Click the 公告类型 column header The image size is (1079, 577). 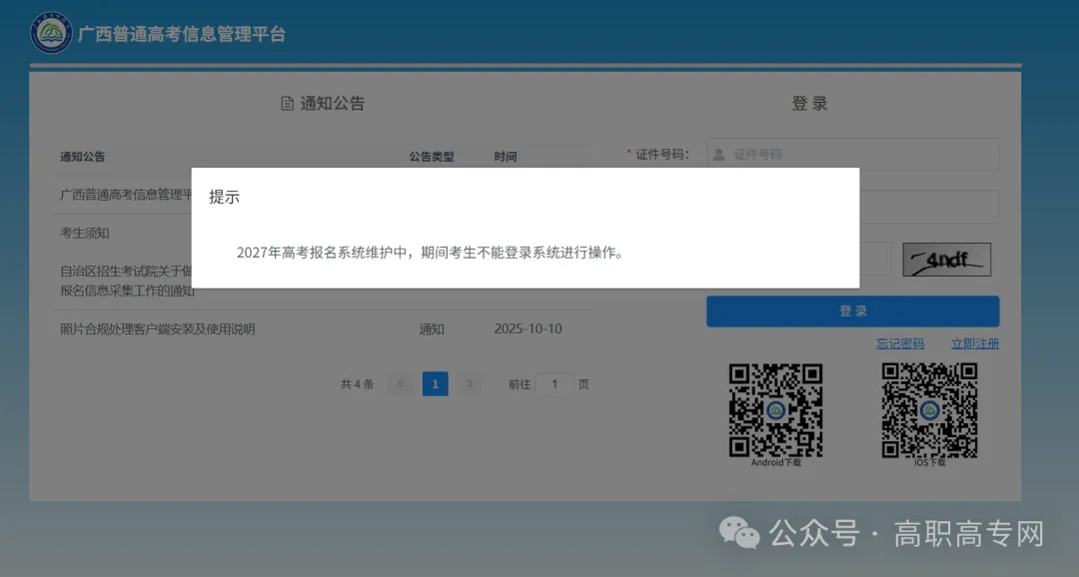pyautogui.click(x=432, y=157)
